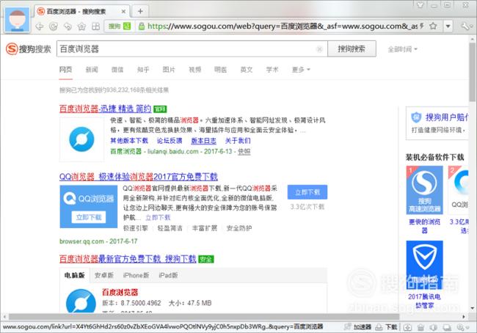Open the grid quick-access page icon
This screenshot has height=333, width=477.
point(95,26)
